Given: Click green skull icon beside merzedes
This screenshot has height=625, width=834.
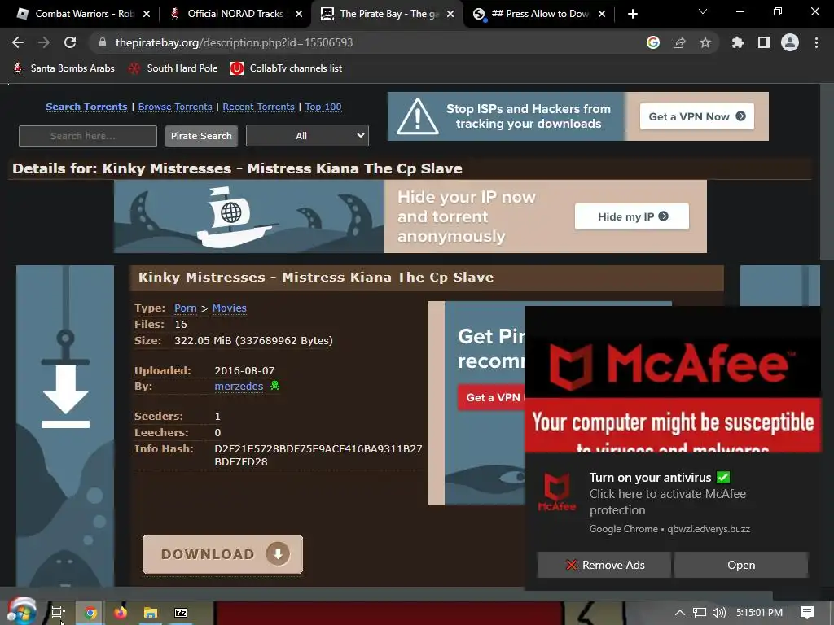Looking at the screenshot, I should (275, 385).
